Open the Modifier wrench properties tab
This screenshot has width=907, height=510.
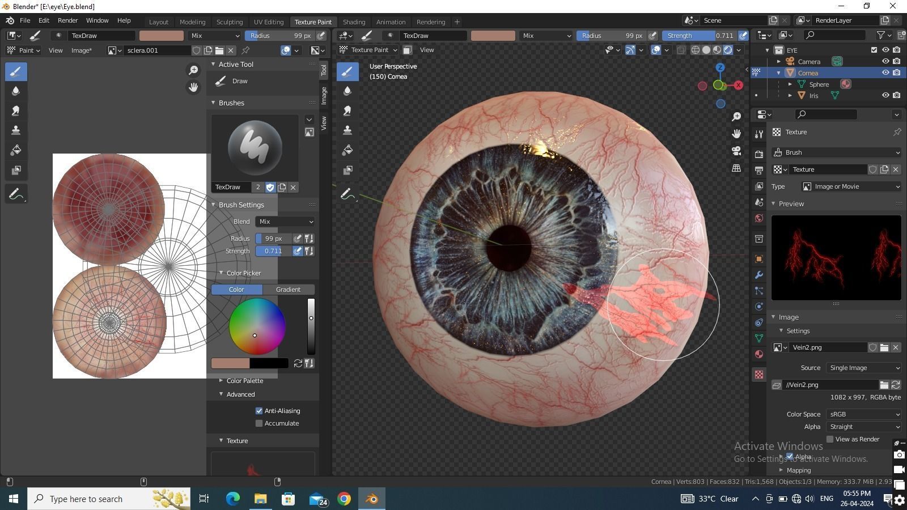click(759, 275)
